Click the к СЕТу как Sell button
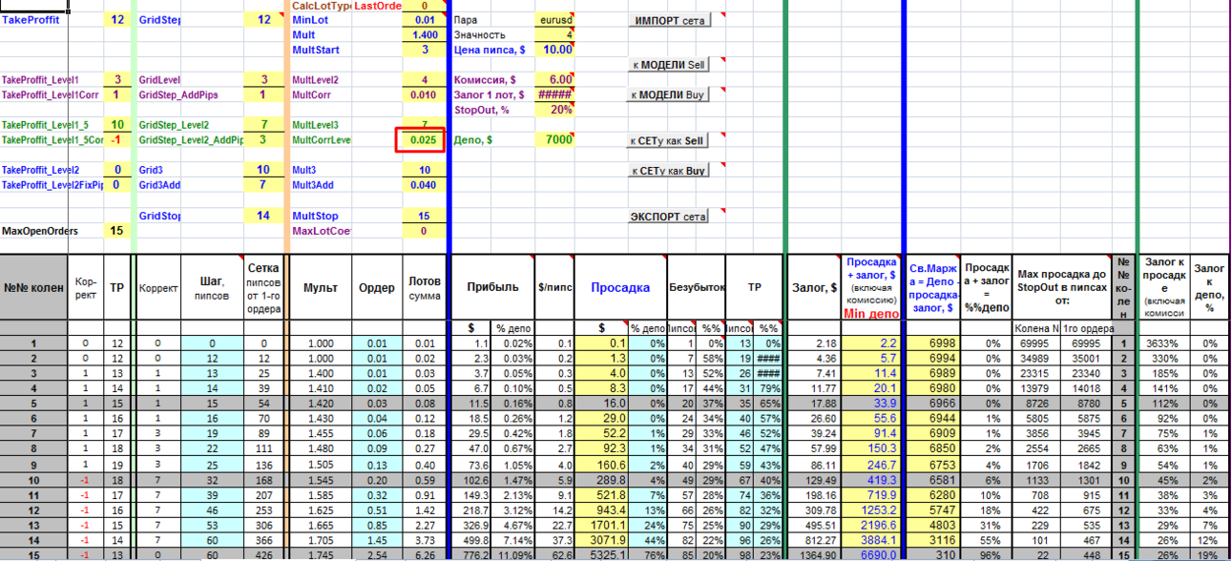 point(670,140)
